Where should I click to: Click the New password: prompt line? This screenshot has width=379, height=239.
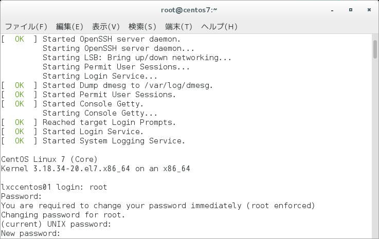click(x=31, y=233)
